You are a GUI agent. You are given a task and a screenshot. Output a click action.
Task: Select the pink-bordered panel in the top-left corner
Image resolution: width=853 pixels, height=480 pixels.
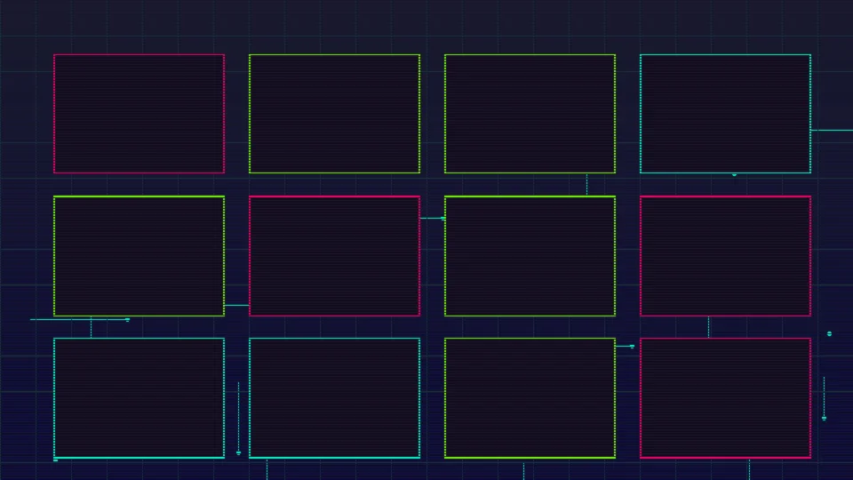tap(139, 114)
